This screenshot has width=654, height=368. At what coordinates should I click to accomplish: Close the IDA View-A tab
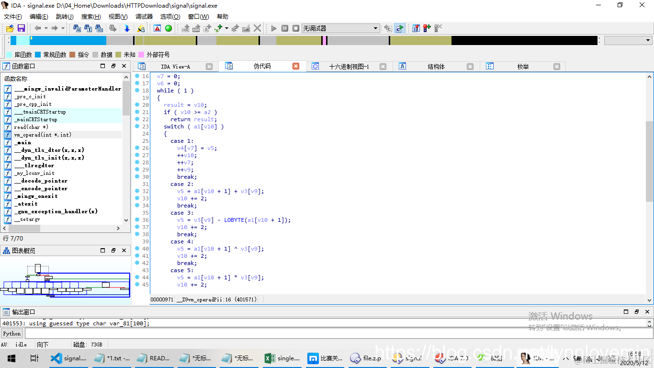(x=209, y=67)
